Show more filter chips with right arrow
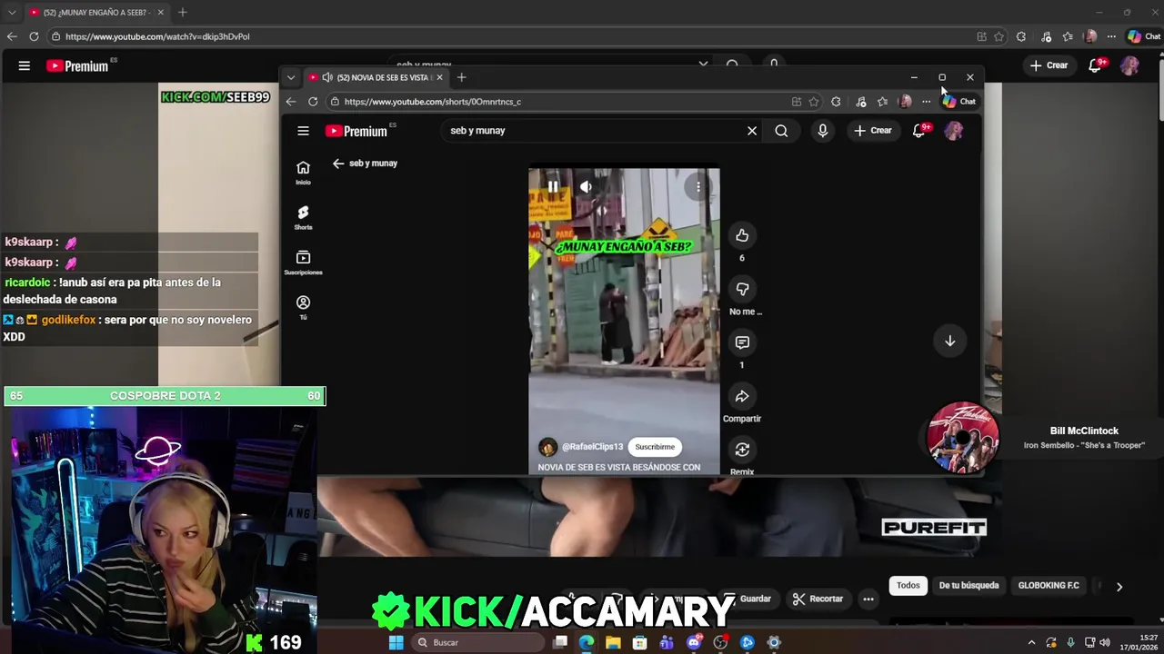Screen dimensions: 1164x654 click(x=1119, y=587)
